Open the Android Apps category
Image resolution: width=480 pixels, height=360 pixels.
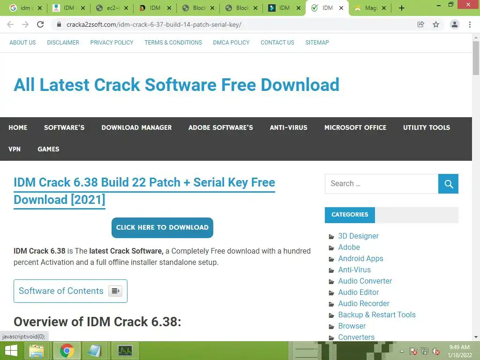point(360,259)
